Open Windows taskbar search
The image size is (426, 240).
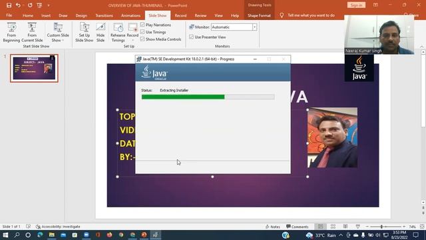(x=17, y=235)
